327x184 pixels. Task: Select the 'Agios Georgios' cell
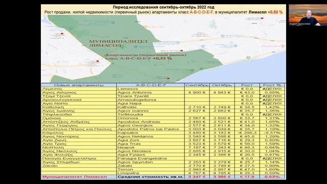[151, 125]
